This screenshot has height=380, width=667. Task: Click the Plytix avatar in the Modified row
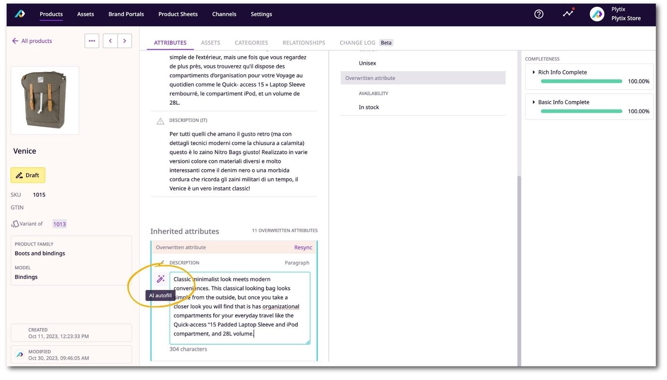[x=19, y=354]
